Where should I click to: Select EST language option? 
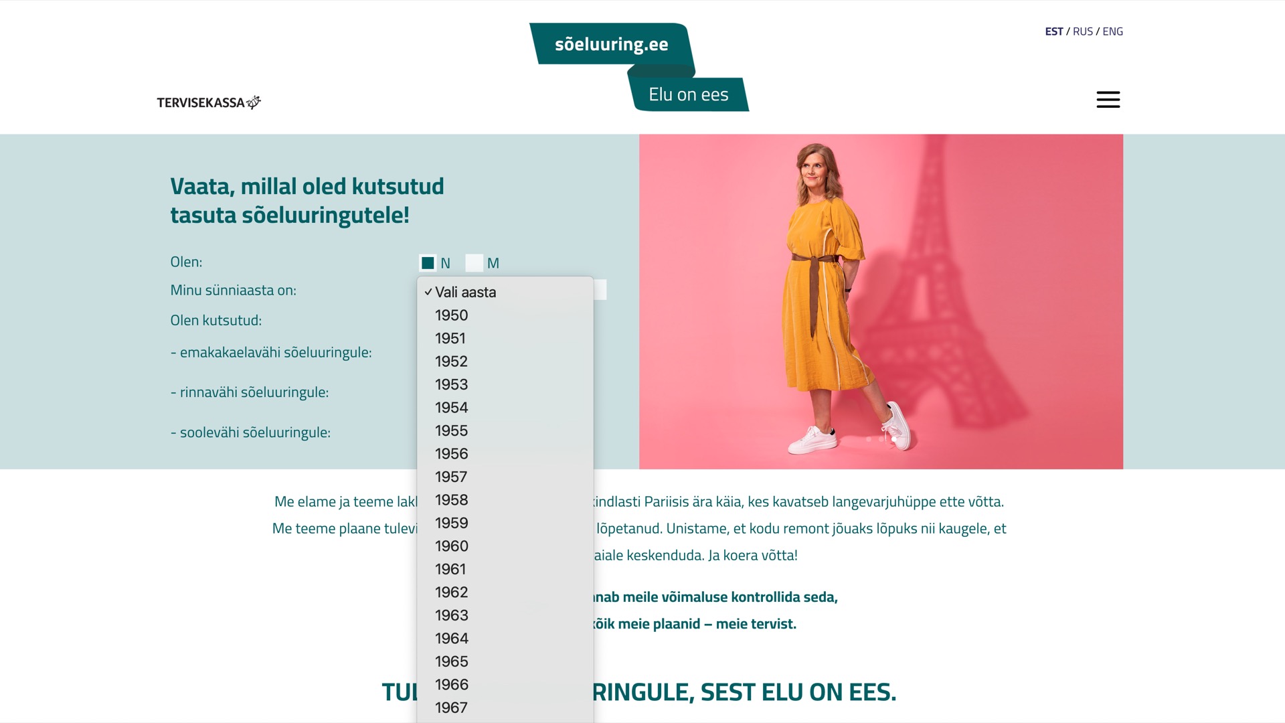click(1053, 31)
